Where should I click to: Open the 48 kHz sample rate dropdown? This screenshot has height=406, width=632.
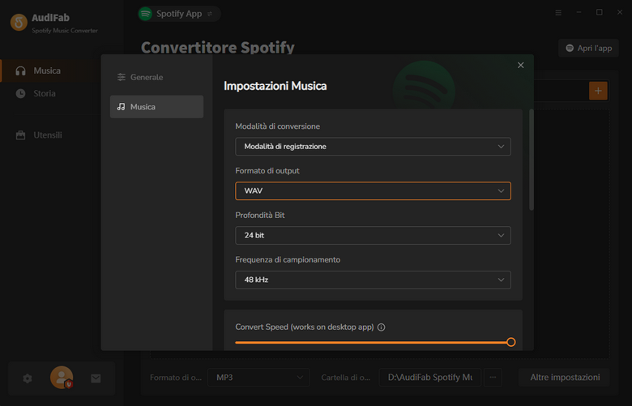click(x=373, y=280)
